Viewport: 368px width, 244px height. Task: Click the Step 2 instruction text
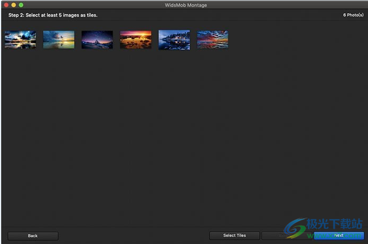(x=53, y=15)
